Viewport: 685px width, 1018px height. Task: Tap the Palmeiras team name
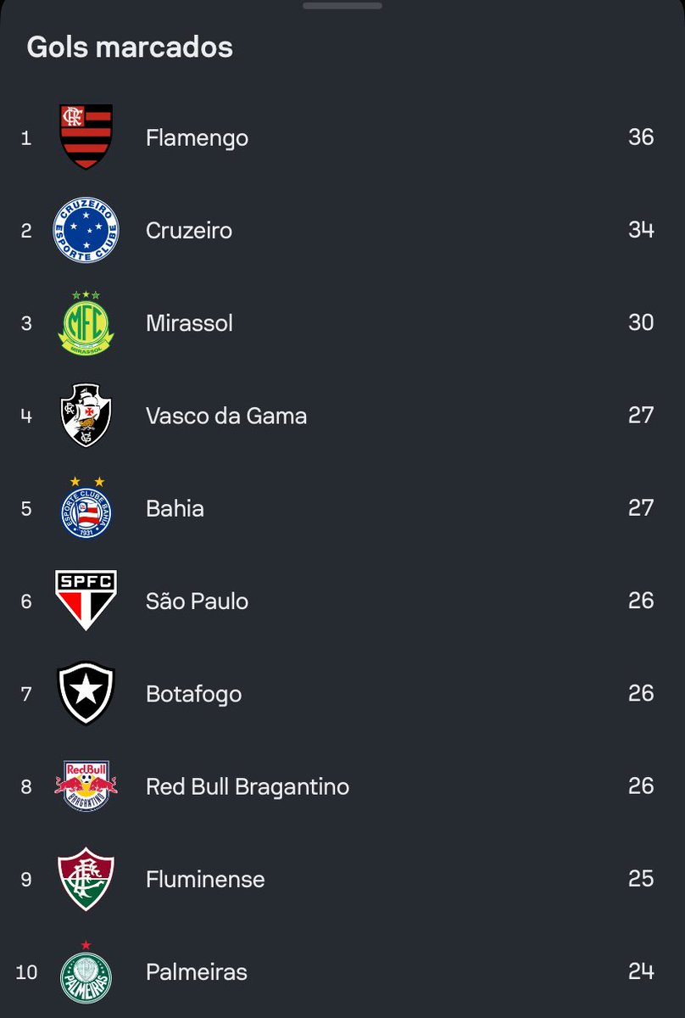coord(196,971)
